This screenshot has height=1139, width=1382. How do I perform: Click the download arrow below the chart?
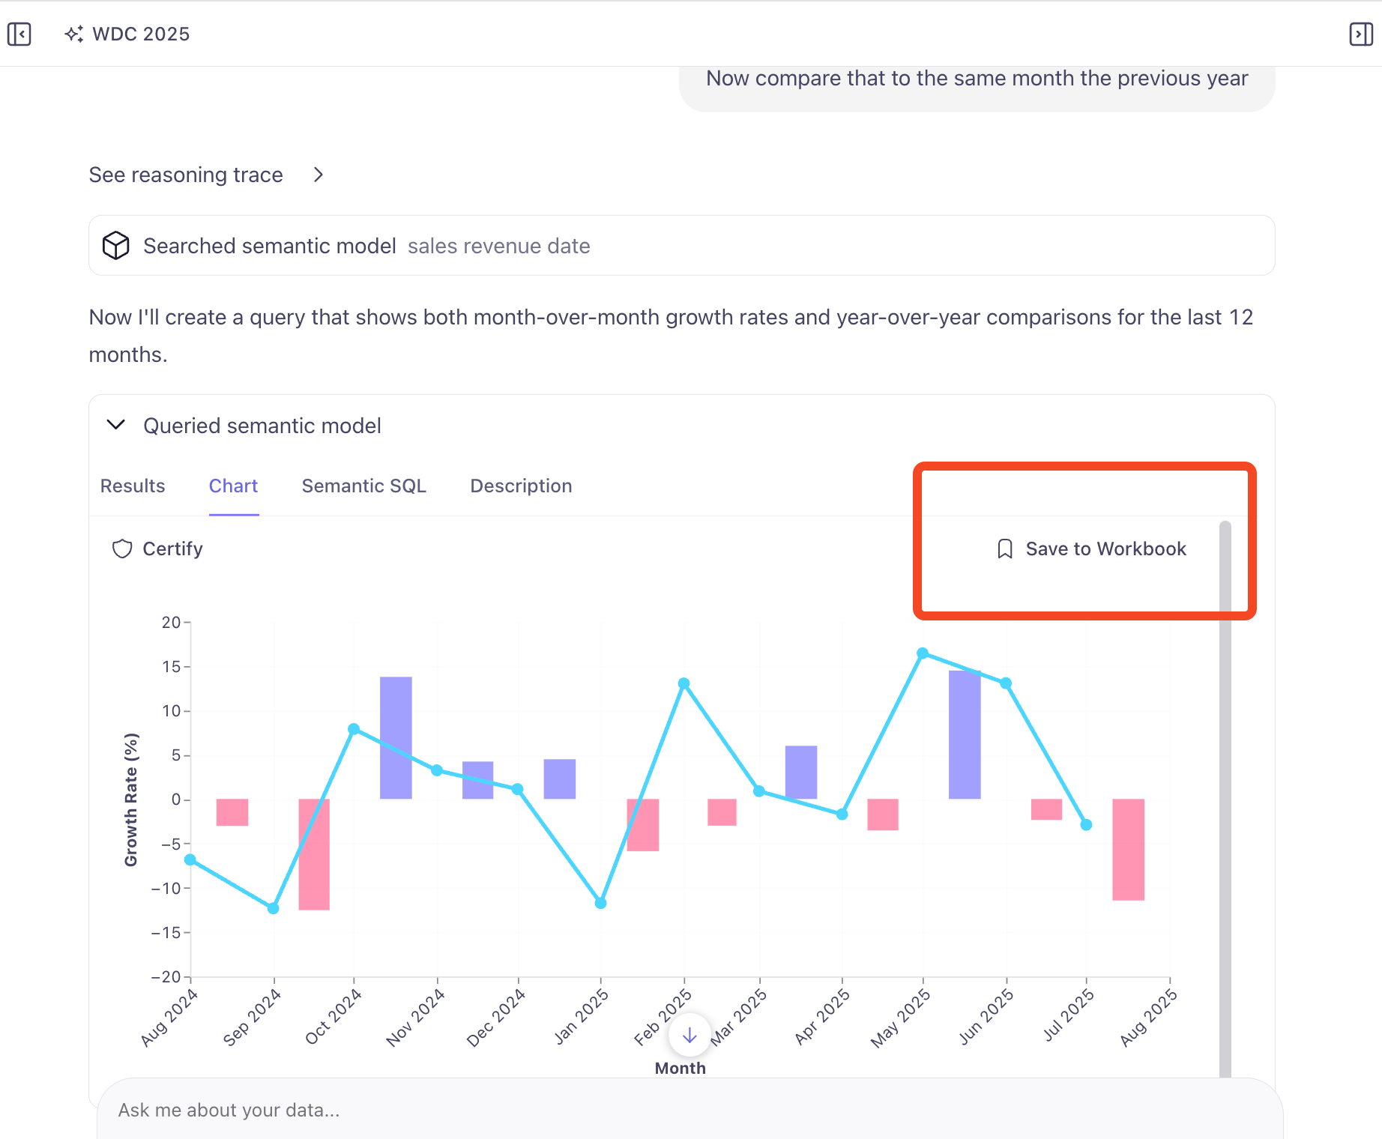pyautogui.click(x=688, y=1036)
